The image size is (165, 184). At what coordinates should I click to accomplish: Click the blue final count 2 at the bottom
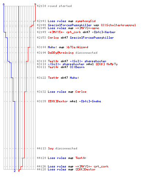[x=15, y=171]
